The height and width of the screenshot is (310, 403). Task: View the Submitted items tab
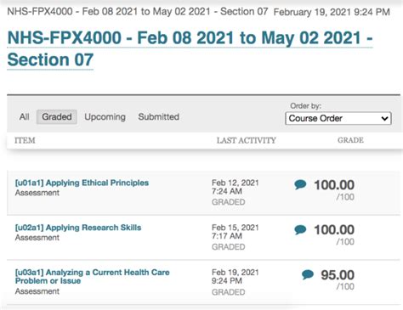[159, 116]
